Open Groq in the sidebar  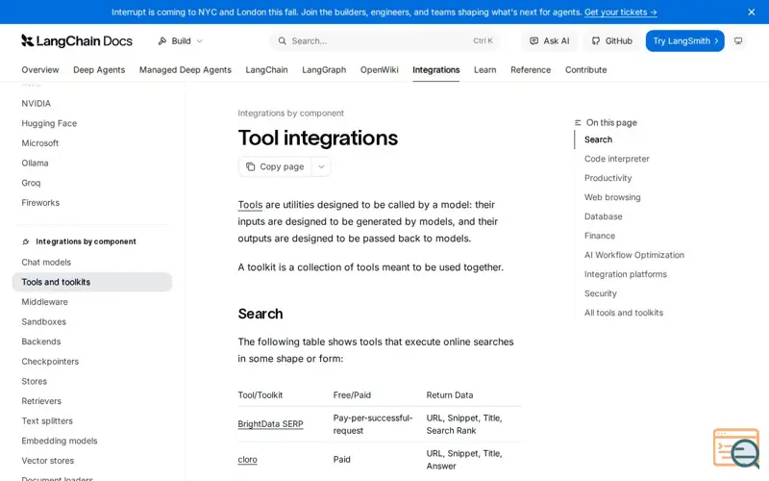click(x=31, y=183)
